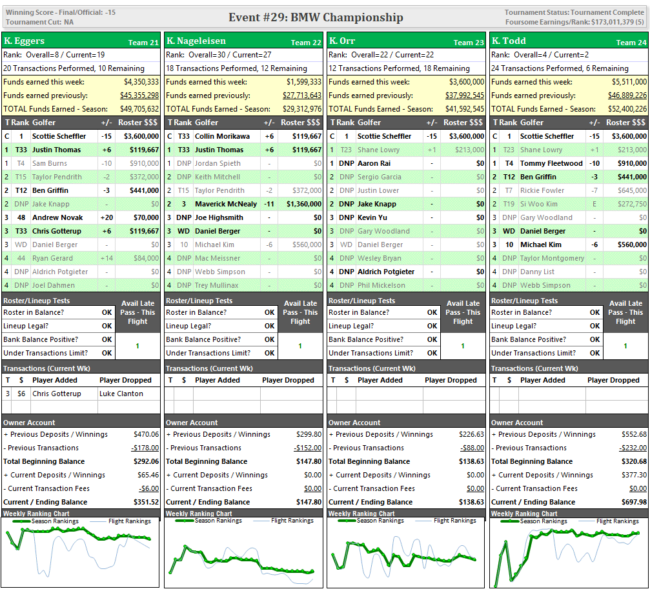Select the Foursome Earnings/Rank text
The height and width of the screenshot is (600, 650).
[x=574, y=22]
